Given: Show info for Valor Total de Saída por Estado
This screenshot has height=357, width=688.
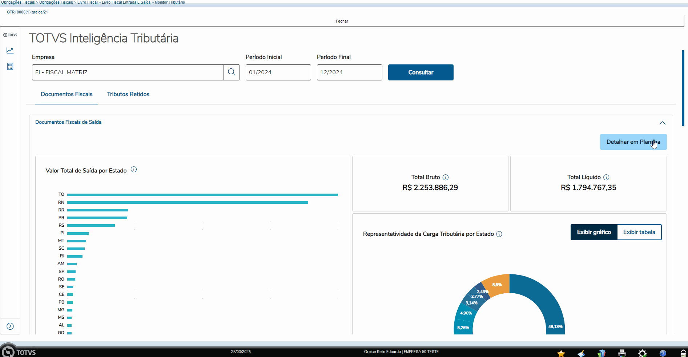Looking at the screenshot, I should (134, 170).
